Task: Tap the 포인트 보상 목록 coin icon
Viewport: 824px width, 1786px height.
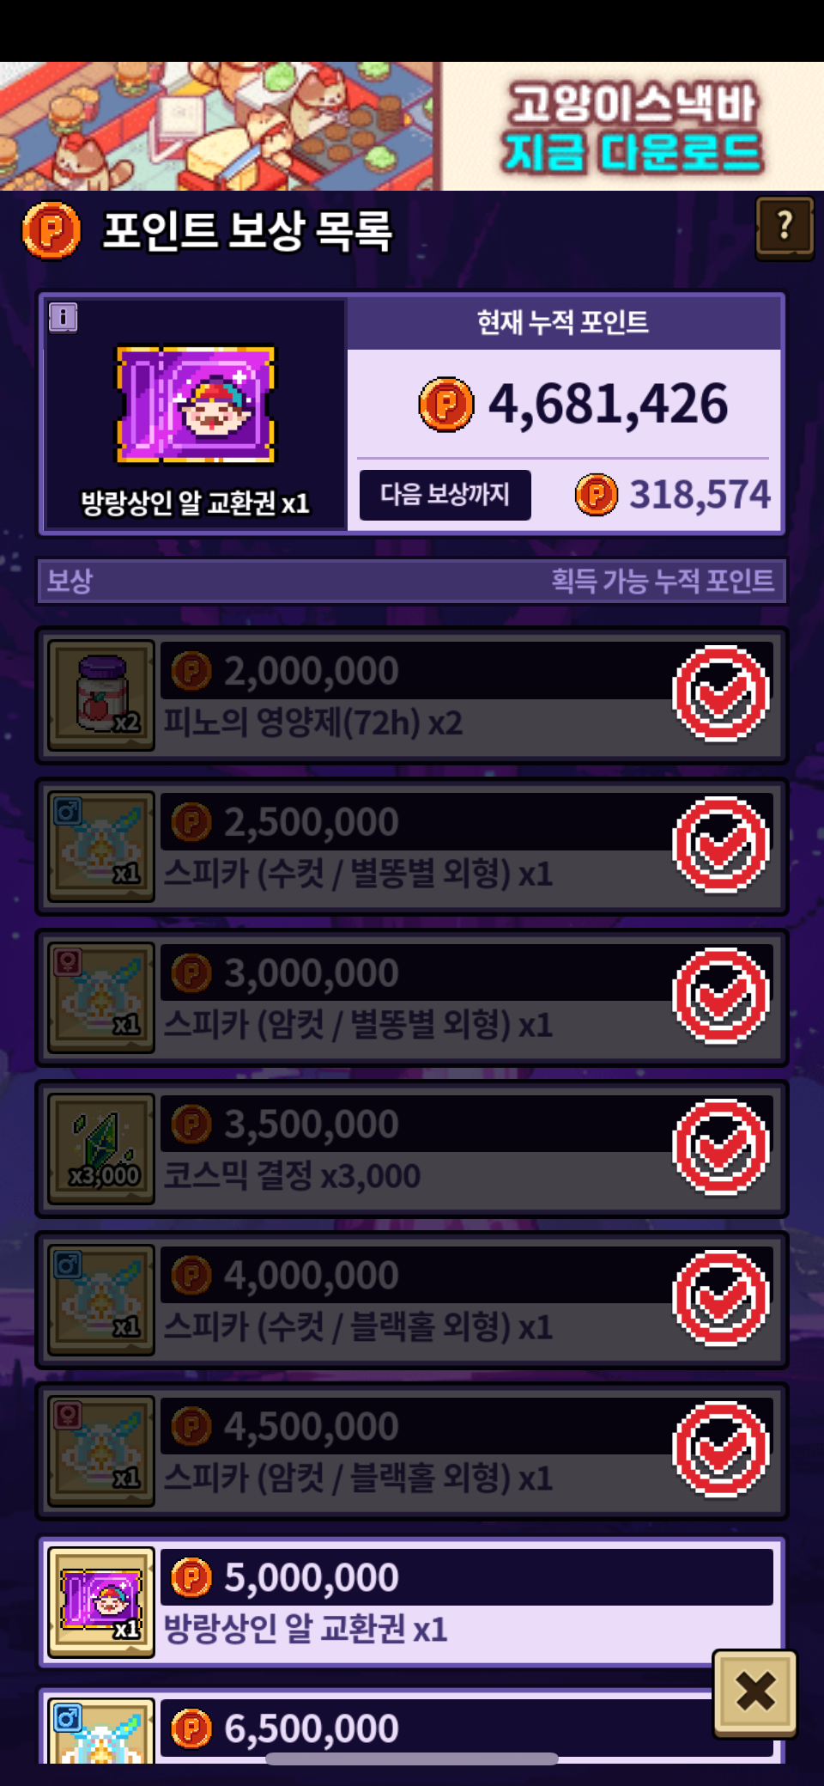Action: tap(51, 230)
